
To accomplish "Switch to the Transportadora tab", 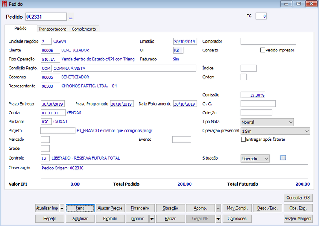I will pos(52,29).
